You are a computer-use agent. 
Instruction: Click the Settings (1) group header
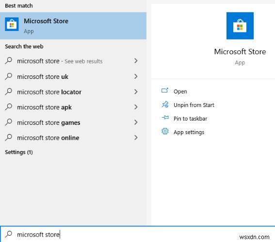19,152
